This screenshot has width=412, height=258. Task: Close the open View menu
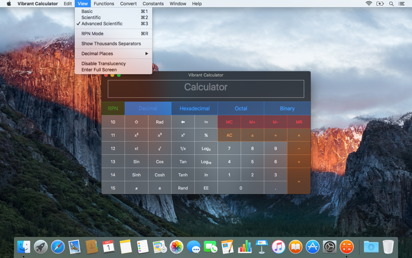[82, 4]
